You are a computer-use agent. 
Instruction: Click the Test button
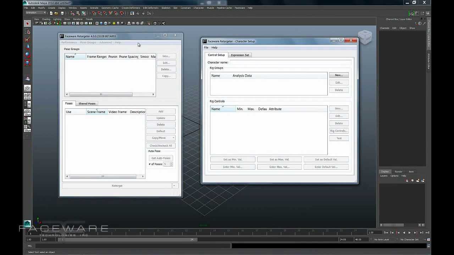tap(339, 138)
